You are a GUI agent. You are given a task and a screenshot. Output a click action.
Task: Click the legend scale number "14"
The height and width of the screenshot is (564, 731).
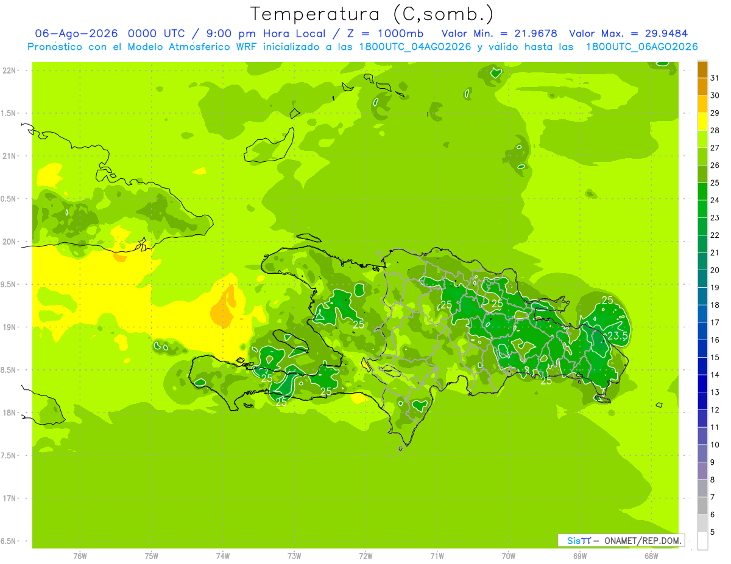pyautogui.click(x=715, y=375)
